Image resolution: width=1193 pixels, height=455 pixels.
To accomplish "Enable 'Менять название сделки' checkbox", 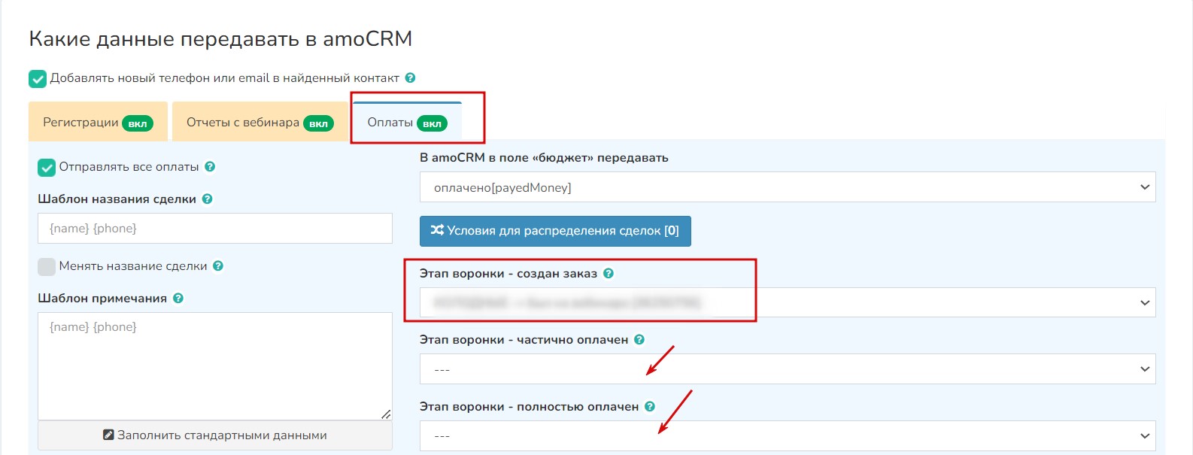I will click(x=47, y=266).
